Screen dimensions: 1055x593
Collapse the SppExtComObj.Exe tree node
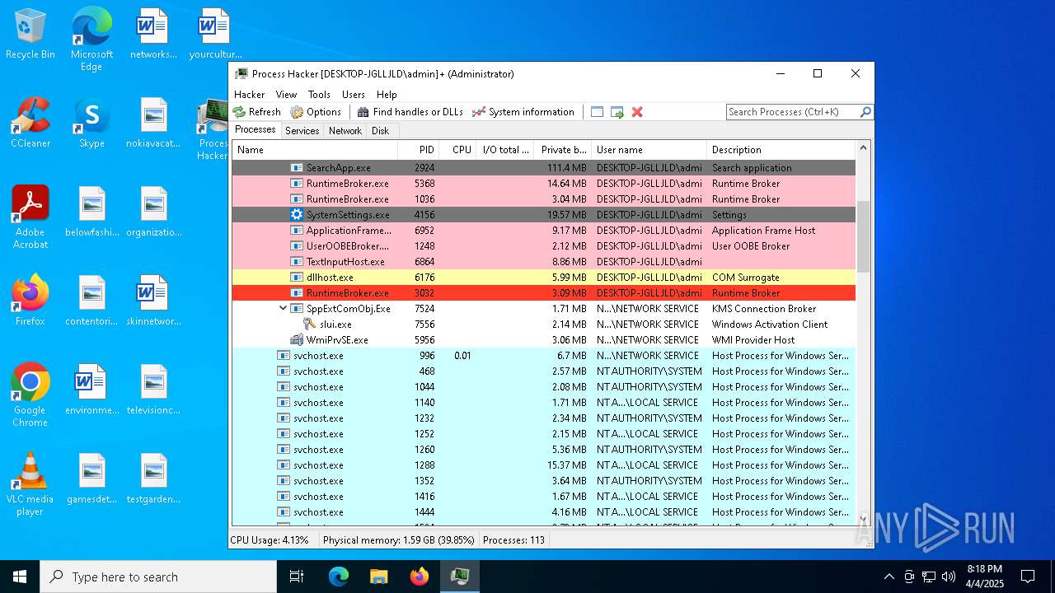tap(283, 309)
